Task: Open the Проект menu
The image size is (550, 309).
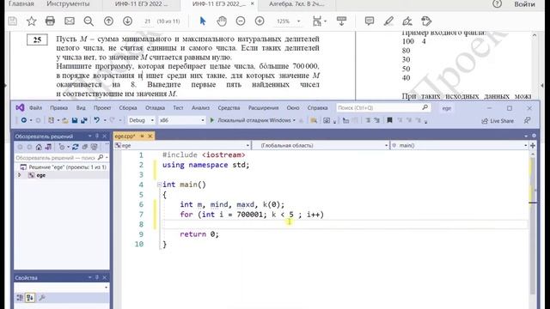Action: [102, 108]
